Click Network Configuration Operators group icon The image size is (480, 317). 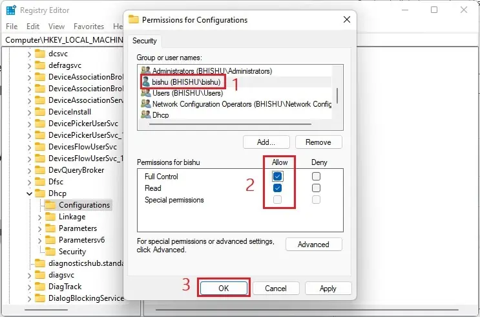(146, 104)
